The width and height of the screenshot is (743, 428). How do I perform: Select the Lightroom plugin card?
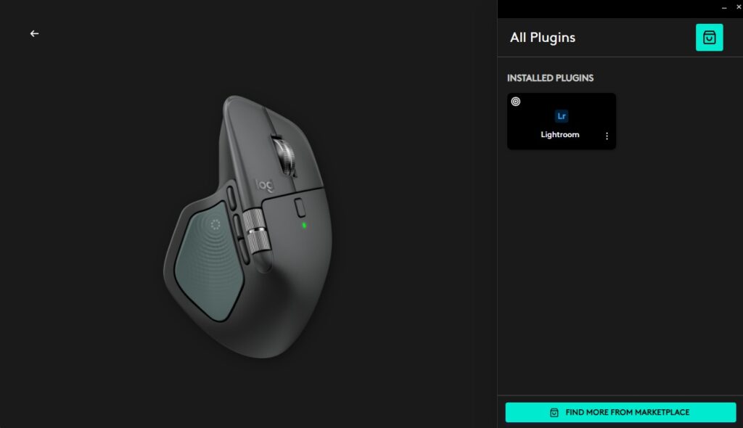[561, 121]
